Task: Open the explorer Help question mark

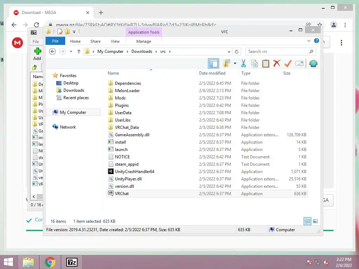Action: coord(317,41)
